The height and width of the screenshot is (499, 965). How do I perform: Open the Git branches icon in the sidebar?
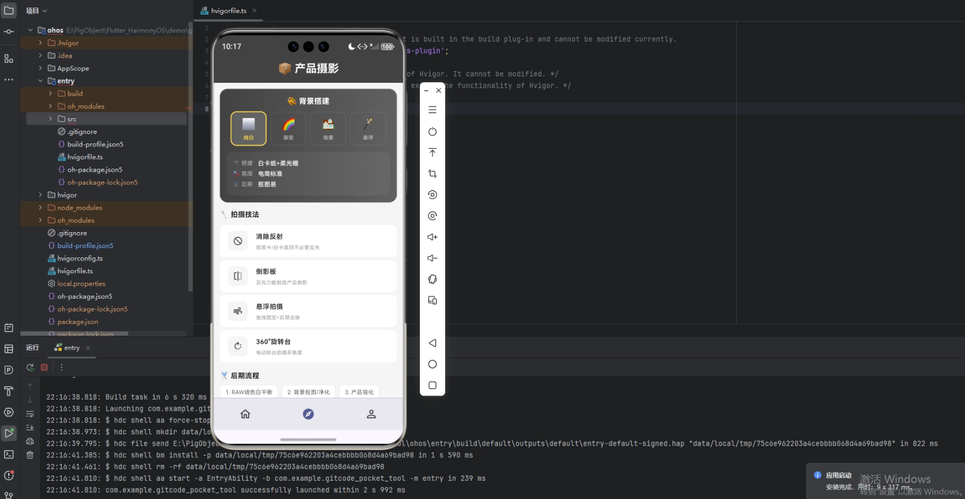(9, 495)
